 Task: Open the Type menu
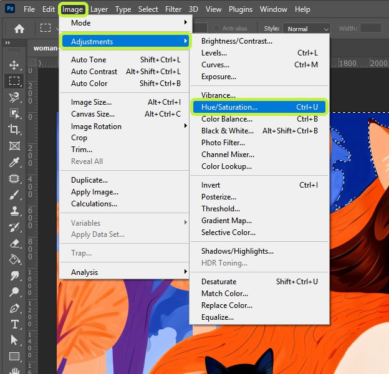(x=123, y=9)
